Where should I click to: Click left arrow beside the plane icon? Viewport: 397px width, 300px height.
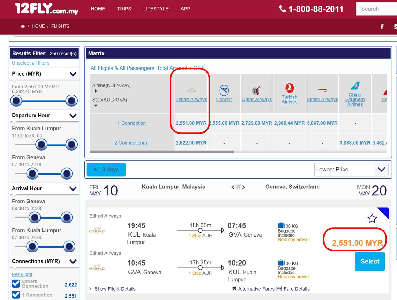(233, 187)
